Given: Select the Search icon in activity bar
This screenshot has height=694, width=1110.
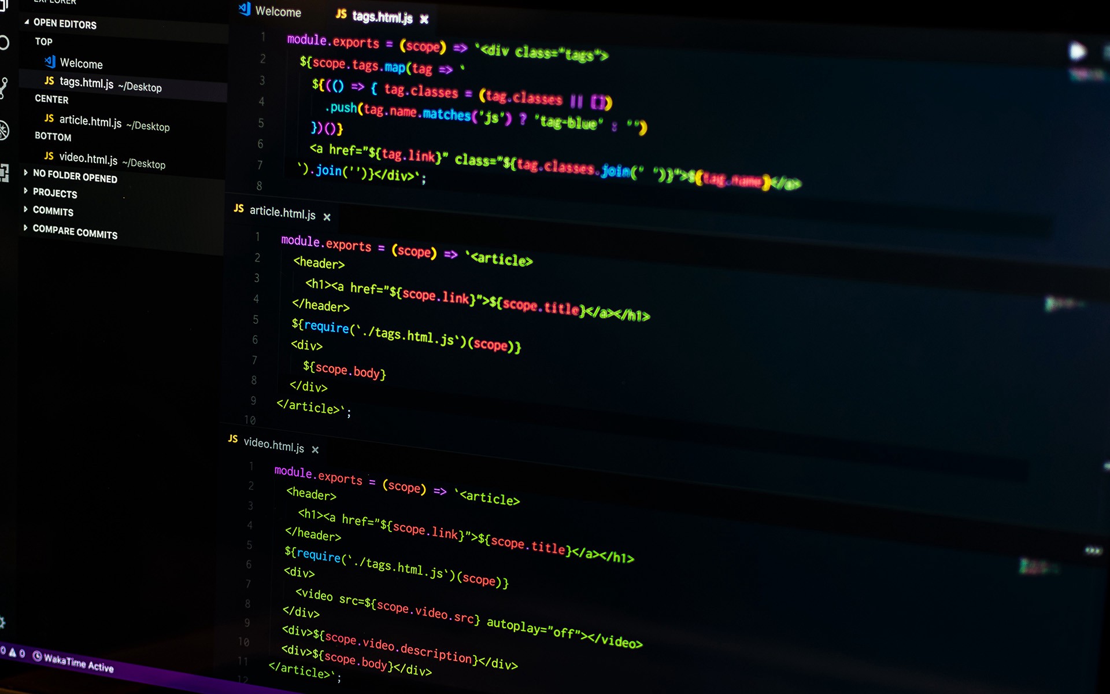Looking at the screenshot, I should (x=6, y=44).
